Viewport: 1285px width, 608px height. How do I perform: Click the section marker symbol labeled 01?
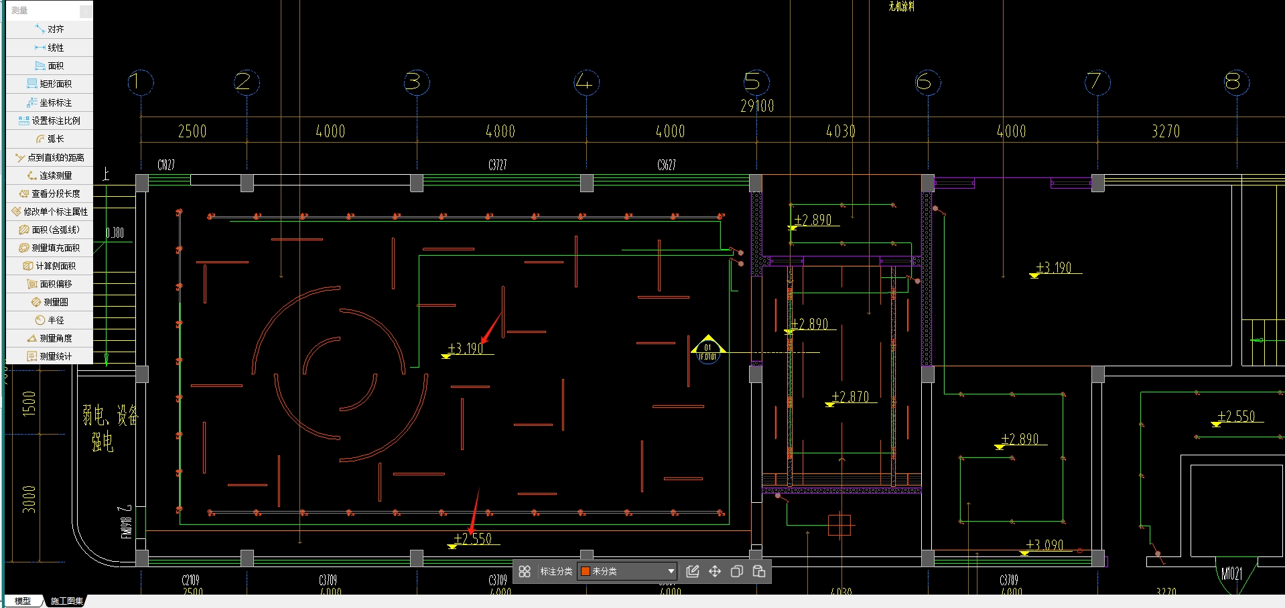click(708, 349)
